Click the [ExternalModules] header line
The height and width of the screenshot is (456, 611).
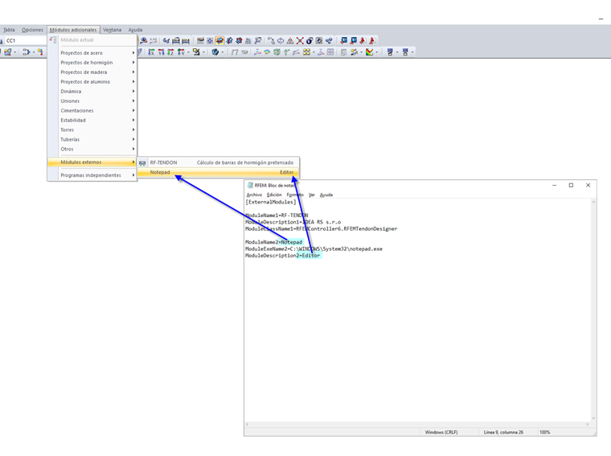click(271, 202)
